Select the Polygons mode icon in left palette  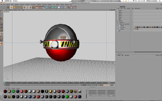pyautogui.click(x=2, y=30)
